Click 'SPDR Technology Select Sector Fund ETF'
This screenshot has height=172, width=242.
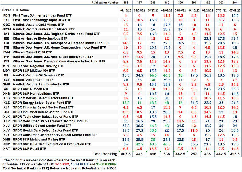[x=46, y=117]
